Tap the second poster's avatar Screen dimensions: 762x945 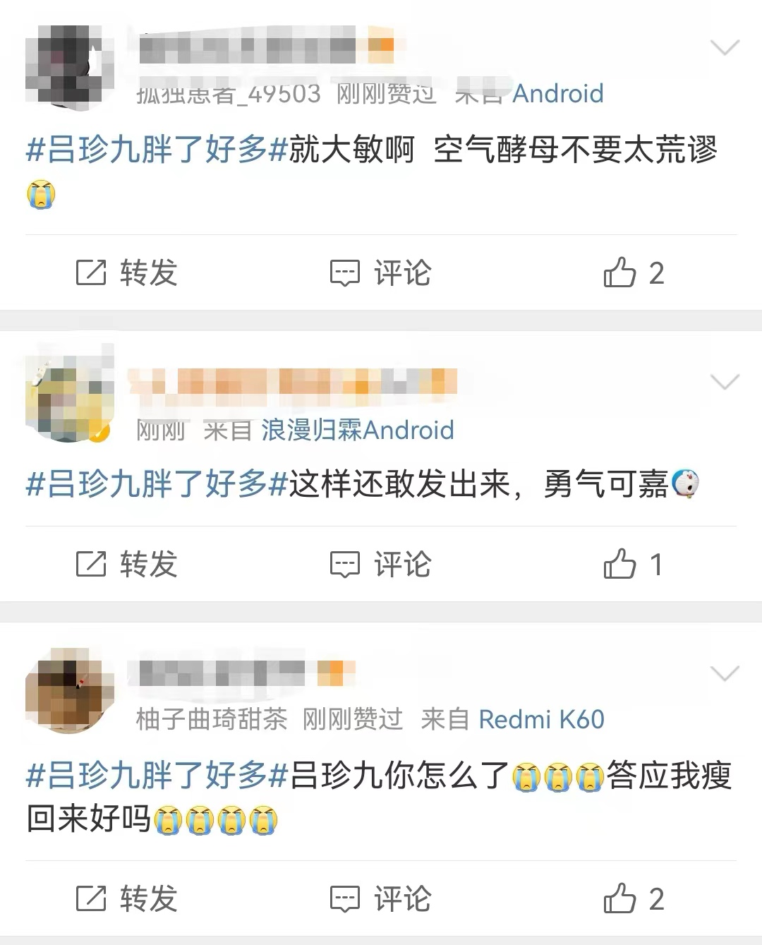pyautogui.click(x=69, y=398)
